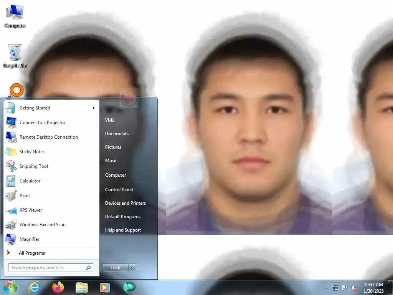Open the Windows Fax and Scan icon
The height and width of the screenshot is (295, 393).
11,225
